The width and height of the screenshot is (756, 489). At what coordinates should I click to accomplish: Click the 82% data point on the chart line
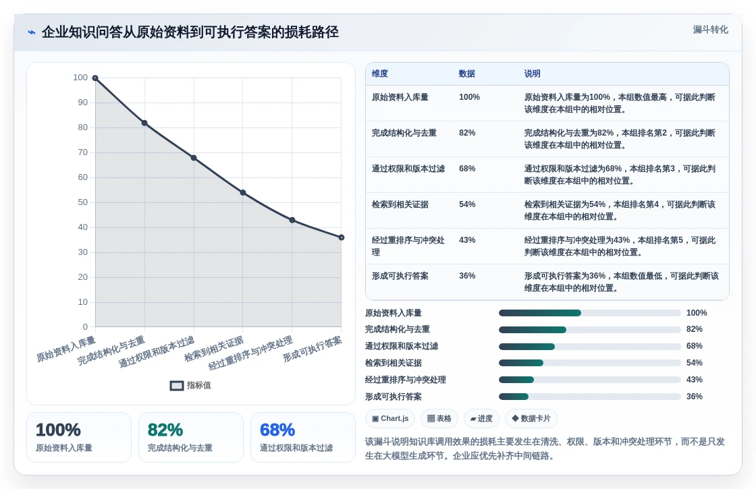(x=144, y=123)
